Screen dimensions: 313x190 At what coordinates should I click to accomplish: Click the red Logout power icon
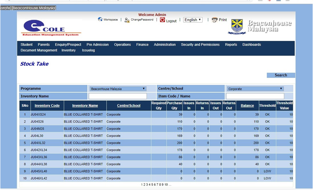pos(163,20)
